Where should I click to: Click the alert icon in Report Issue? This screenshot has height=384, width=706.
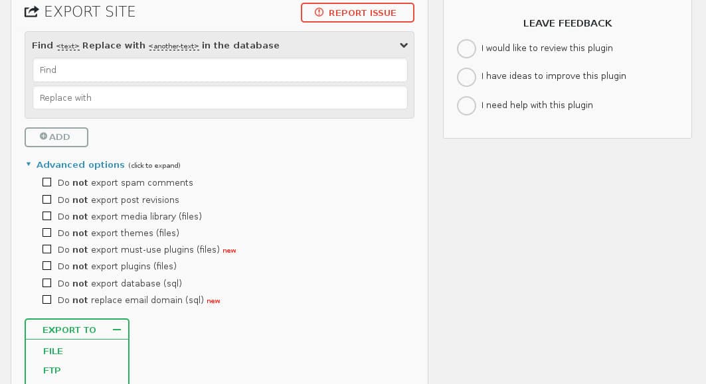(x=319, y=13)
